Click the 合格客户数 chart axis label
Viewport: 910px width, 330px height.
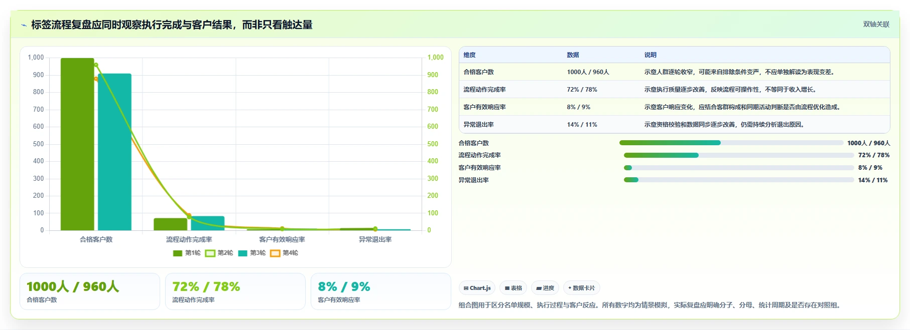click(96, 239)
